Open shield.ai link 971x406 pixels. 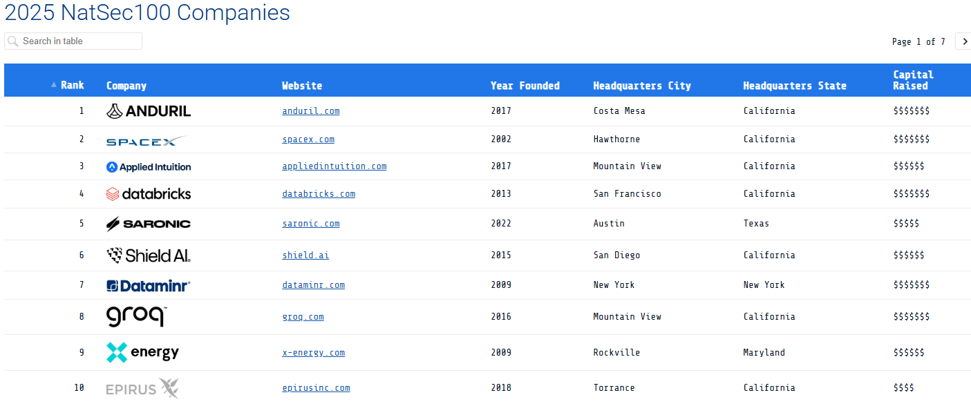305,255
